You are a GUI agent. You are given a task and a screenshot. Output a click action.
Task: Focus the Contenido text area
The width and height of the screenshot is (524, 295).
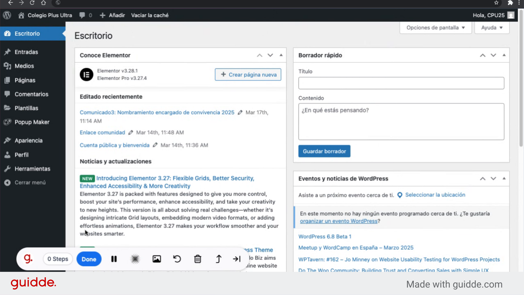401,122
